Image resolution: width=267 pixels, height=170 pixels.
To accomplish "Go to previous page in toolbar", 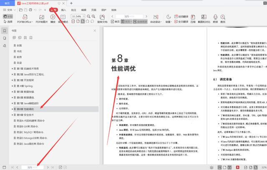I will click(x=112, y=16).
